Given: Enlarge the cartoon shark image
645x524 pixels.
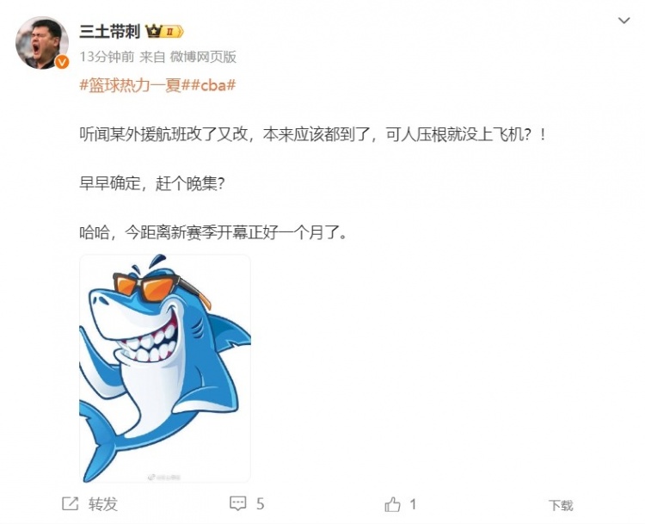Looking at the screenshot, I should (x=165, y=368).
